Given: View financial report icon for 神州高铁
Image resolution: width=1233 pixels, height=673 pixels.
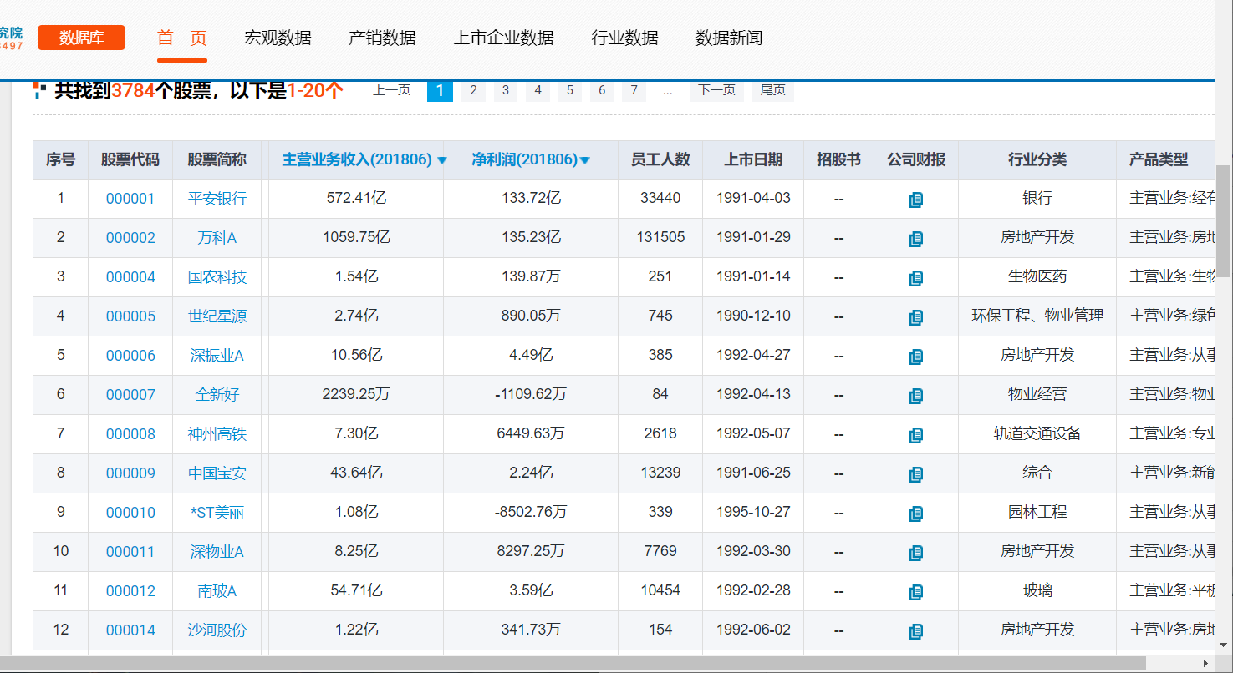Looking at the screenshot, I should coord(916,435).
